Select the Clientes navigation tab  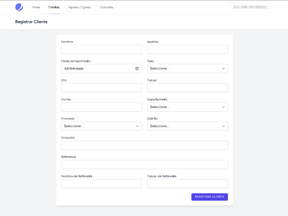(54, 7)
